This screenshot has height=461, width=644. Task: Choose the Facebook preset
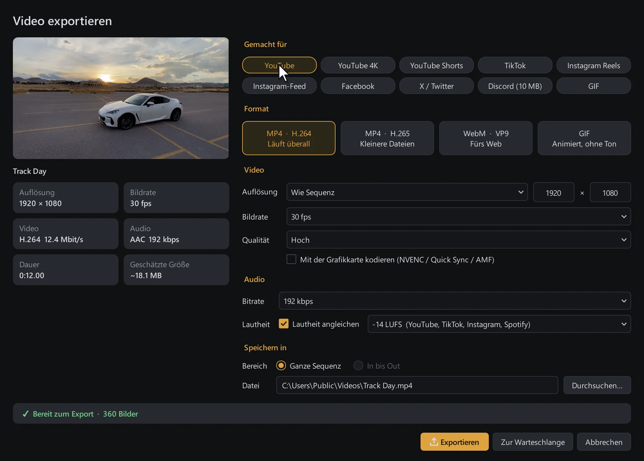[x=358, y=86]
